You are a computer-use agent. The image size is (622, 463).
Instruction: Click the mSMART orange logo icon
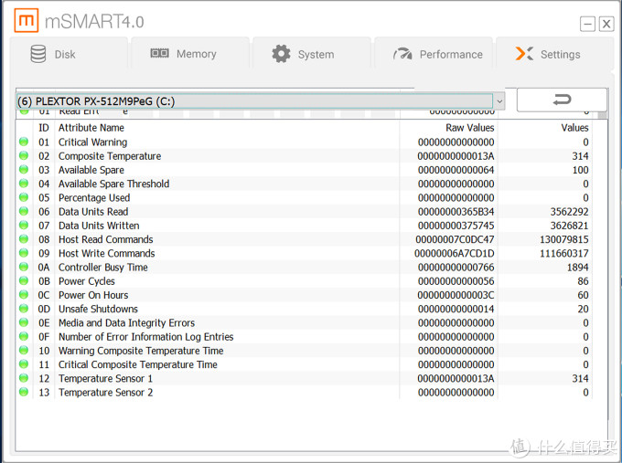pos(27,21)
